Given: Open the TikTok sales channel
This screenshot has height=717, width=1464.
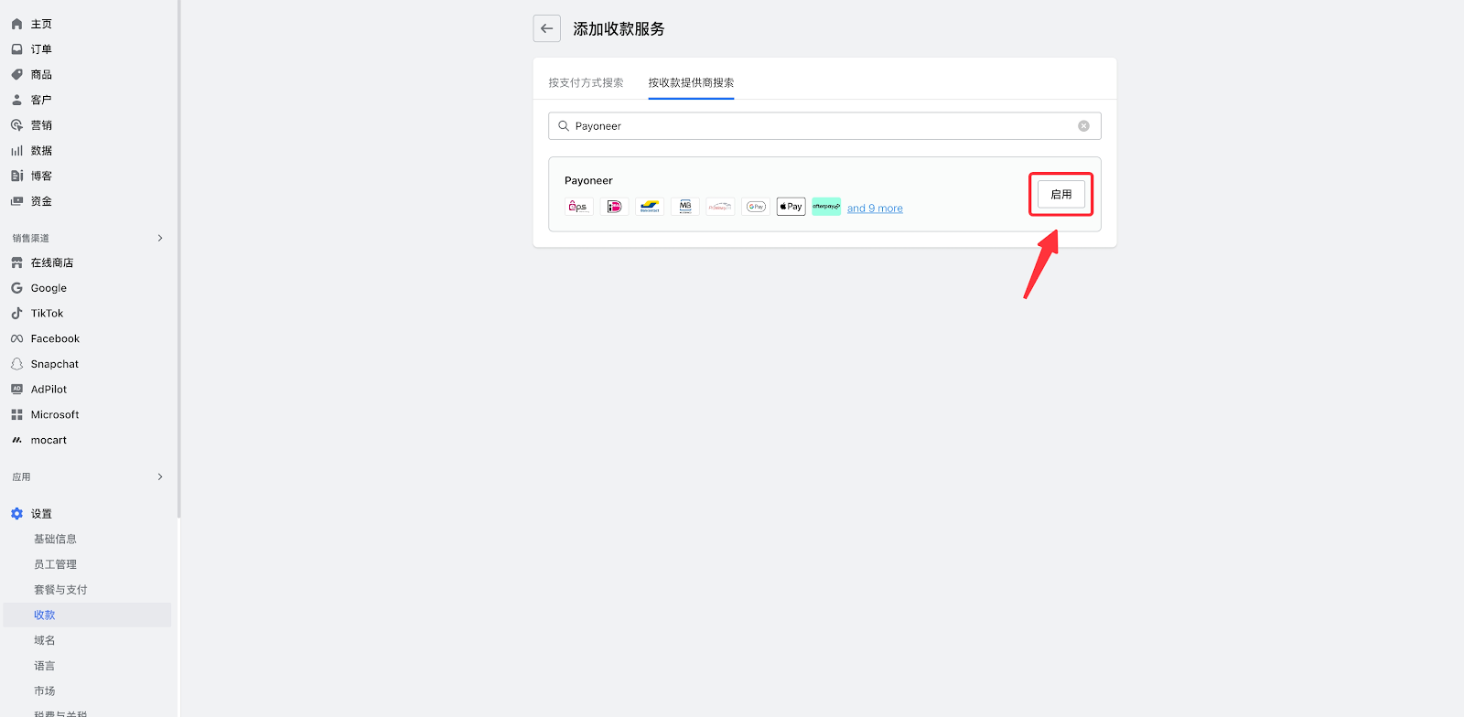Looking at the screenshot, I should 47,314.
